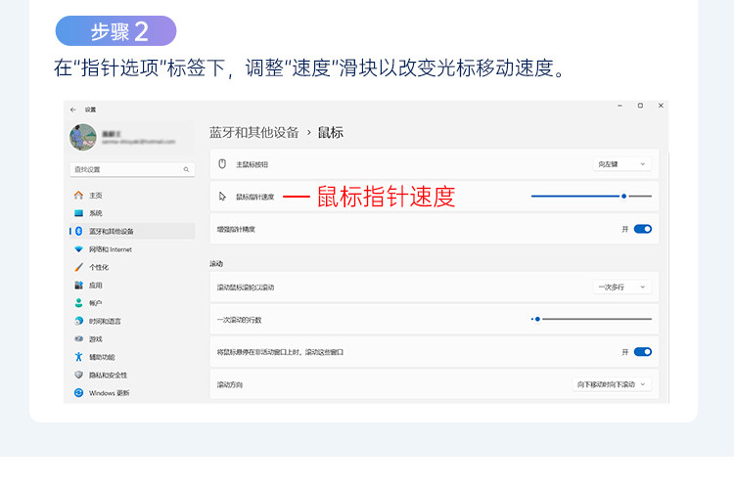
Task: Click the user account profile picture
Action: pyautogui.click(x=83, y=137)
